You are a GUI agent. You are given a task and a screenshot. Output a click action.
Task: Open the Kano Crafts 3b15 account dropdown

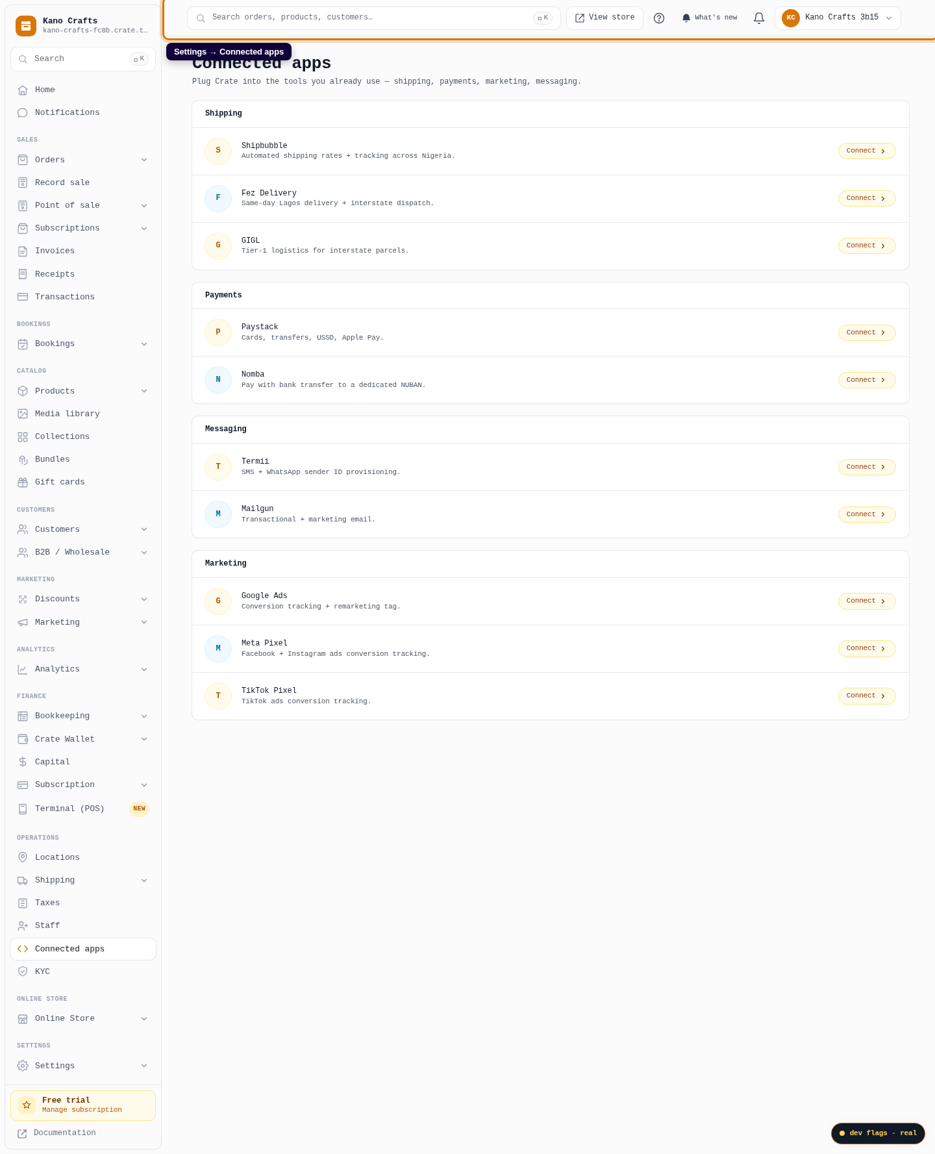838,18
